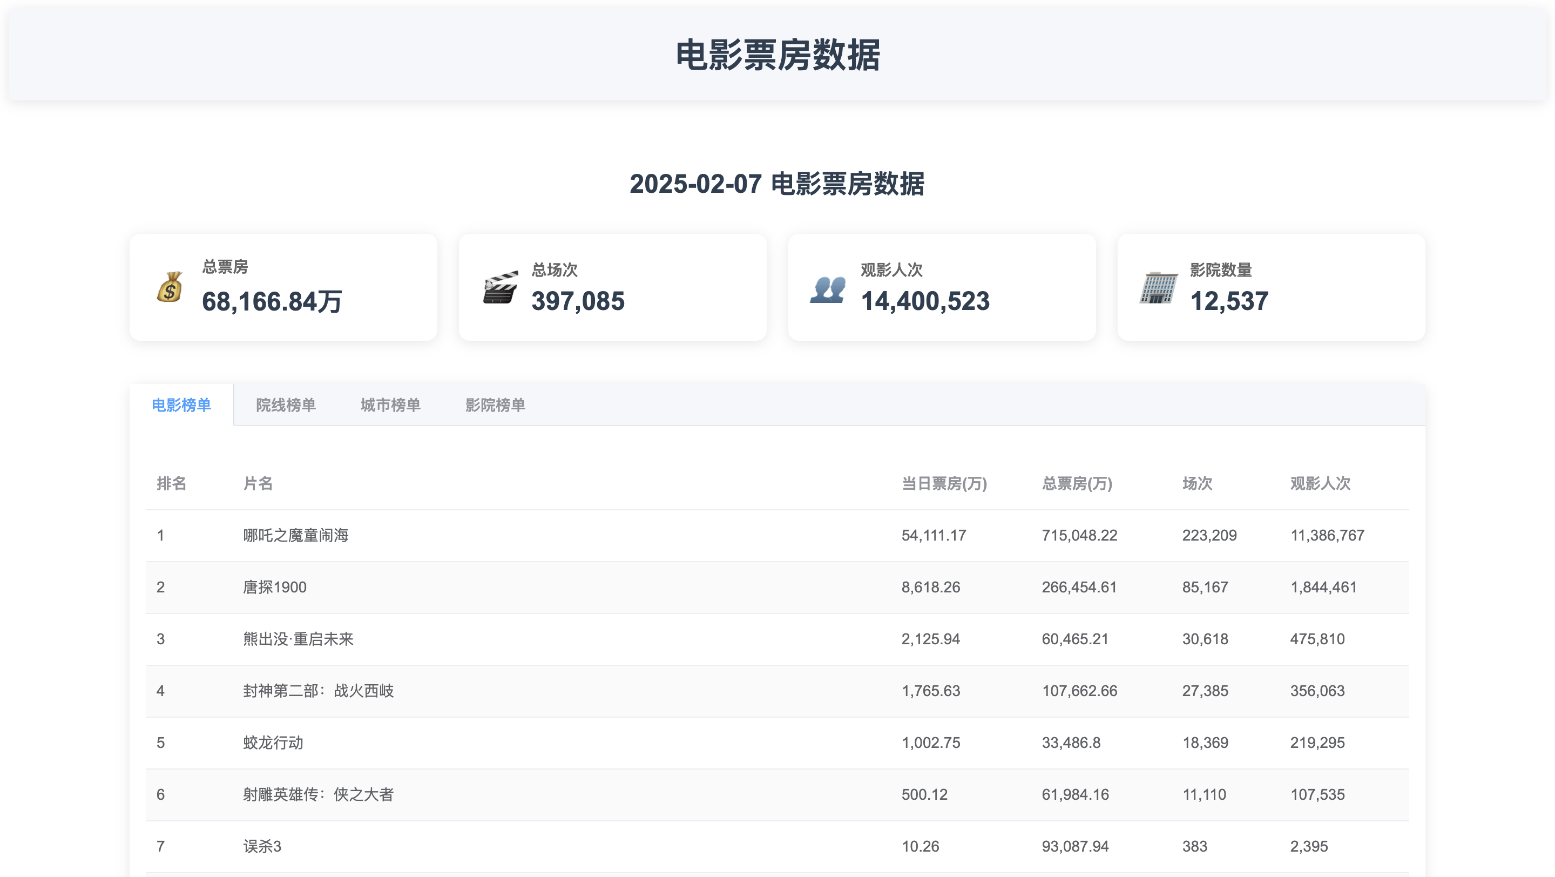Click the 观影人次 table column header
This screenshot has width=1555, height=877.
point(1320,483)
